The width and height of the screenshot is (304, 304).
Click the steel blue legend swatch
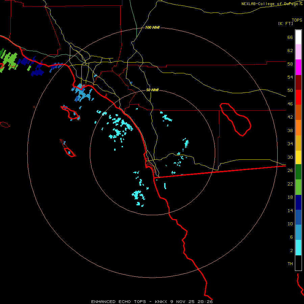pos(298,232)
